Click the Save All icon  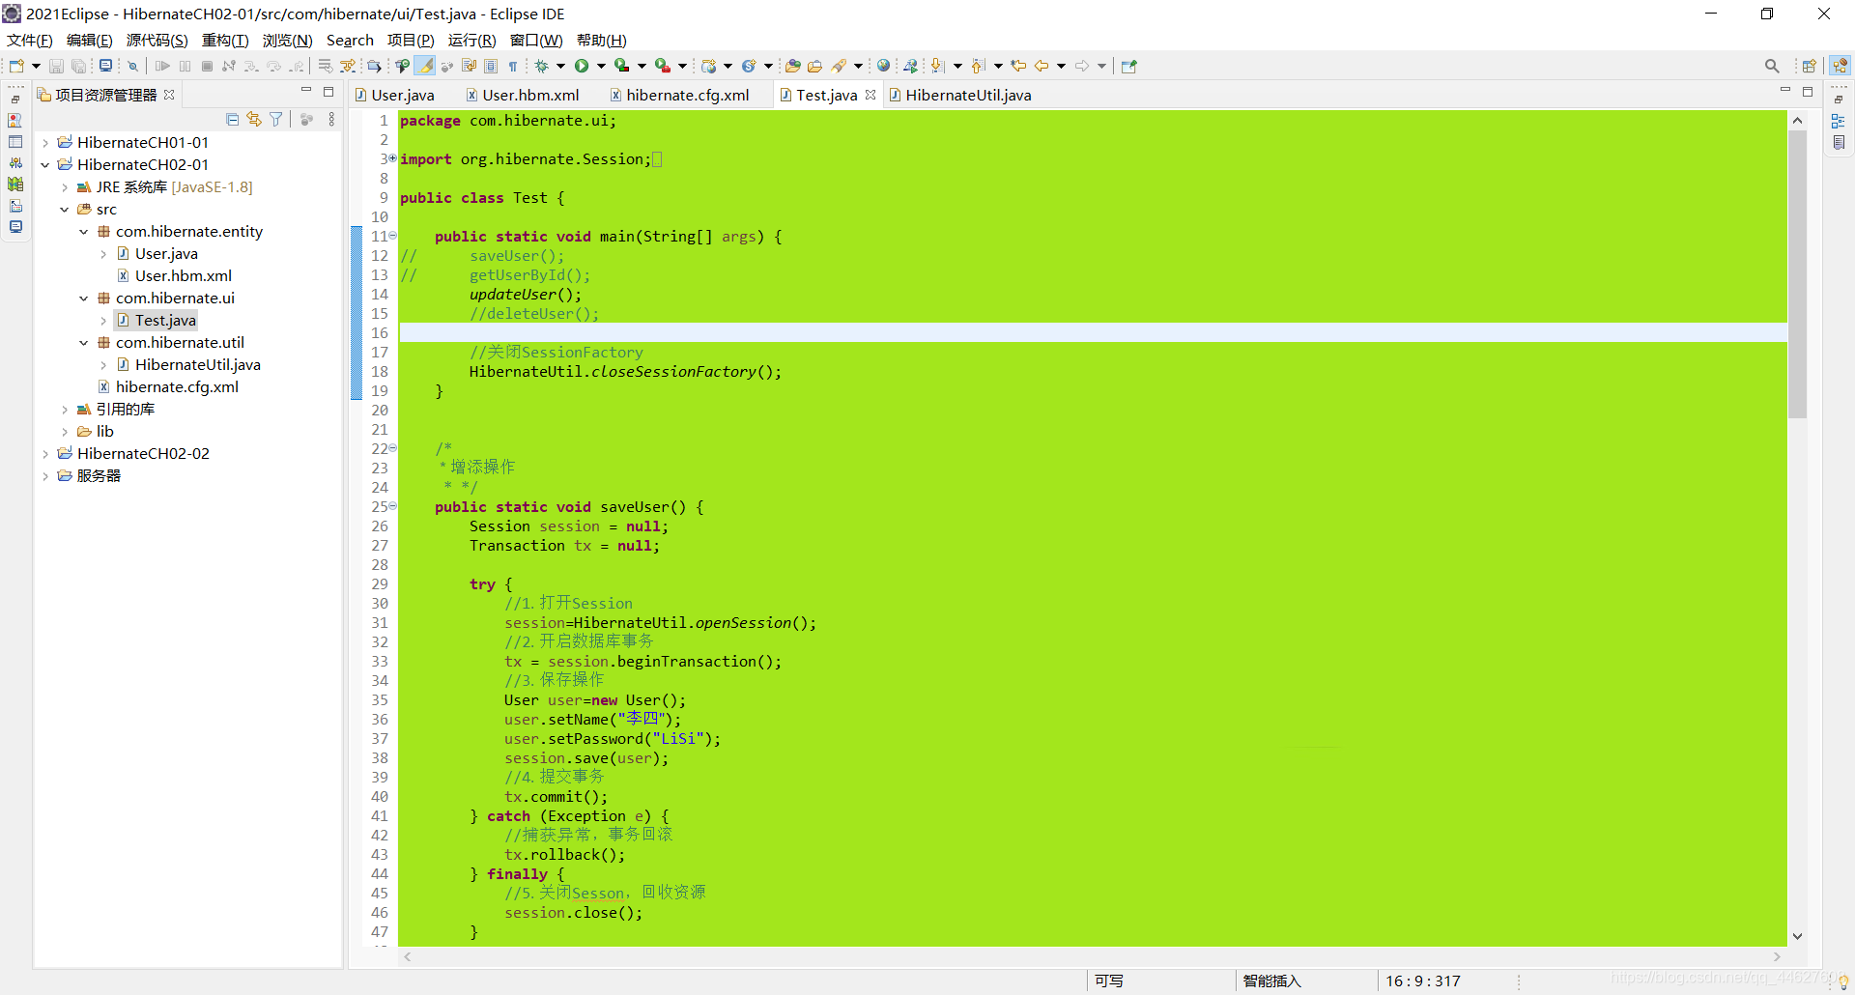(x=79, y=66)
